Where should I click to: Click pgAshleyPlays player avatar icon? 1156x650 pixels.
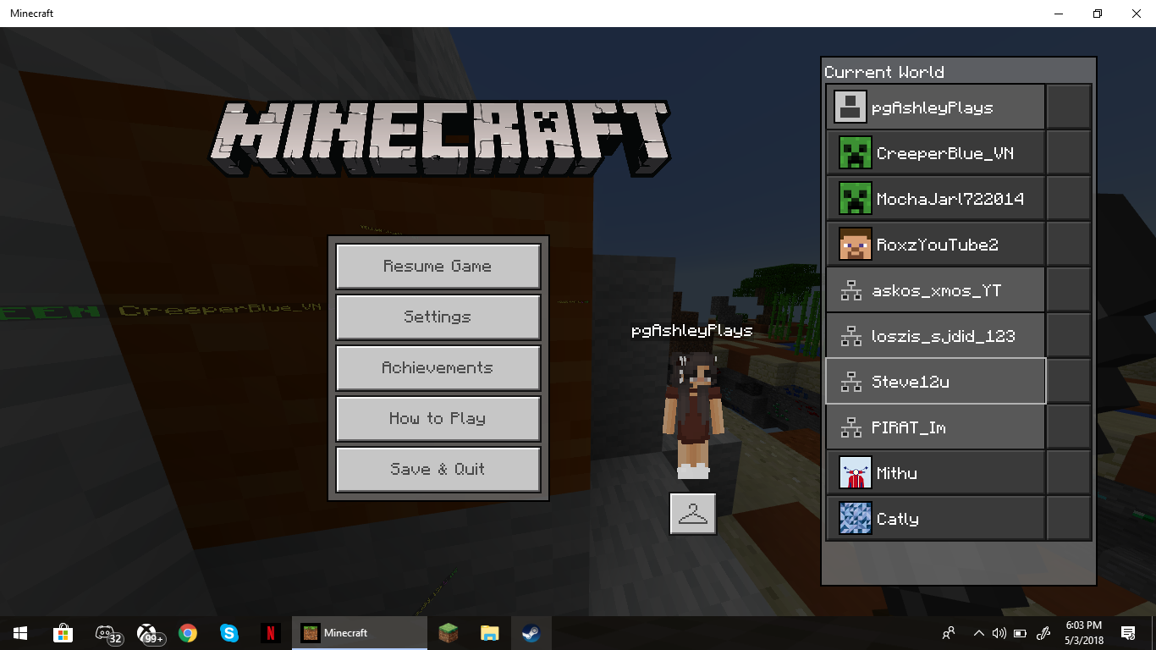tap(850, 107)
